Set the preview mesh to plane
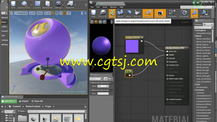Image resolution: width=217 pixels, height=122 pixels. (100, 22)
